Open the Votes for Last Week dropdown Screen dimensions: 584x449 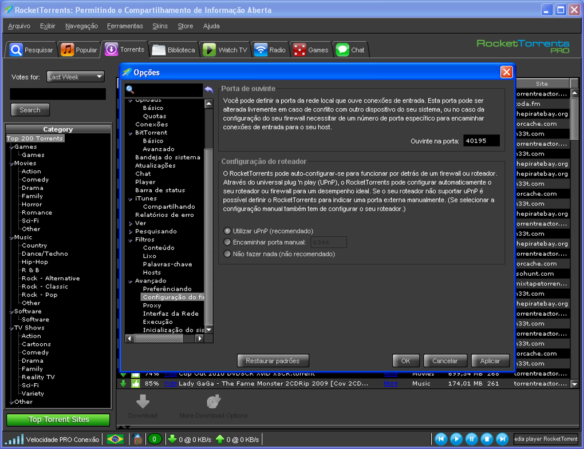(x=76, y=77)
